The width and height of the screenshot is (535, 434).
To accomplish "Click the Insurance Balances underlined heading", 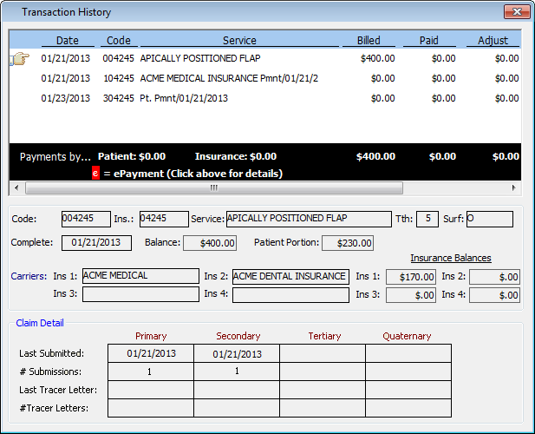I will 450,258.
